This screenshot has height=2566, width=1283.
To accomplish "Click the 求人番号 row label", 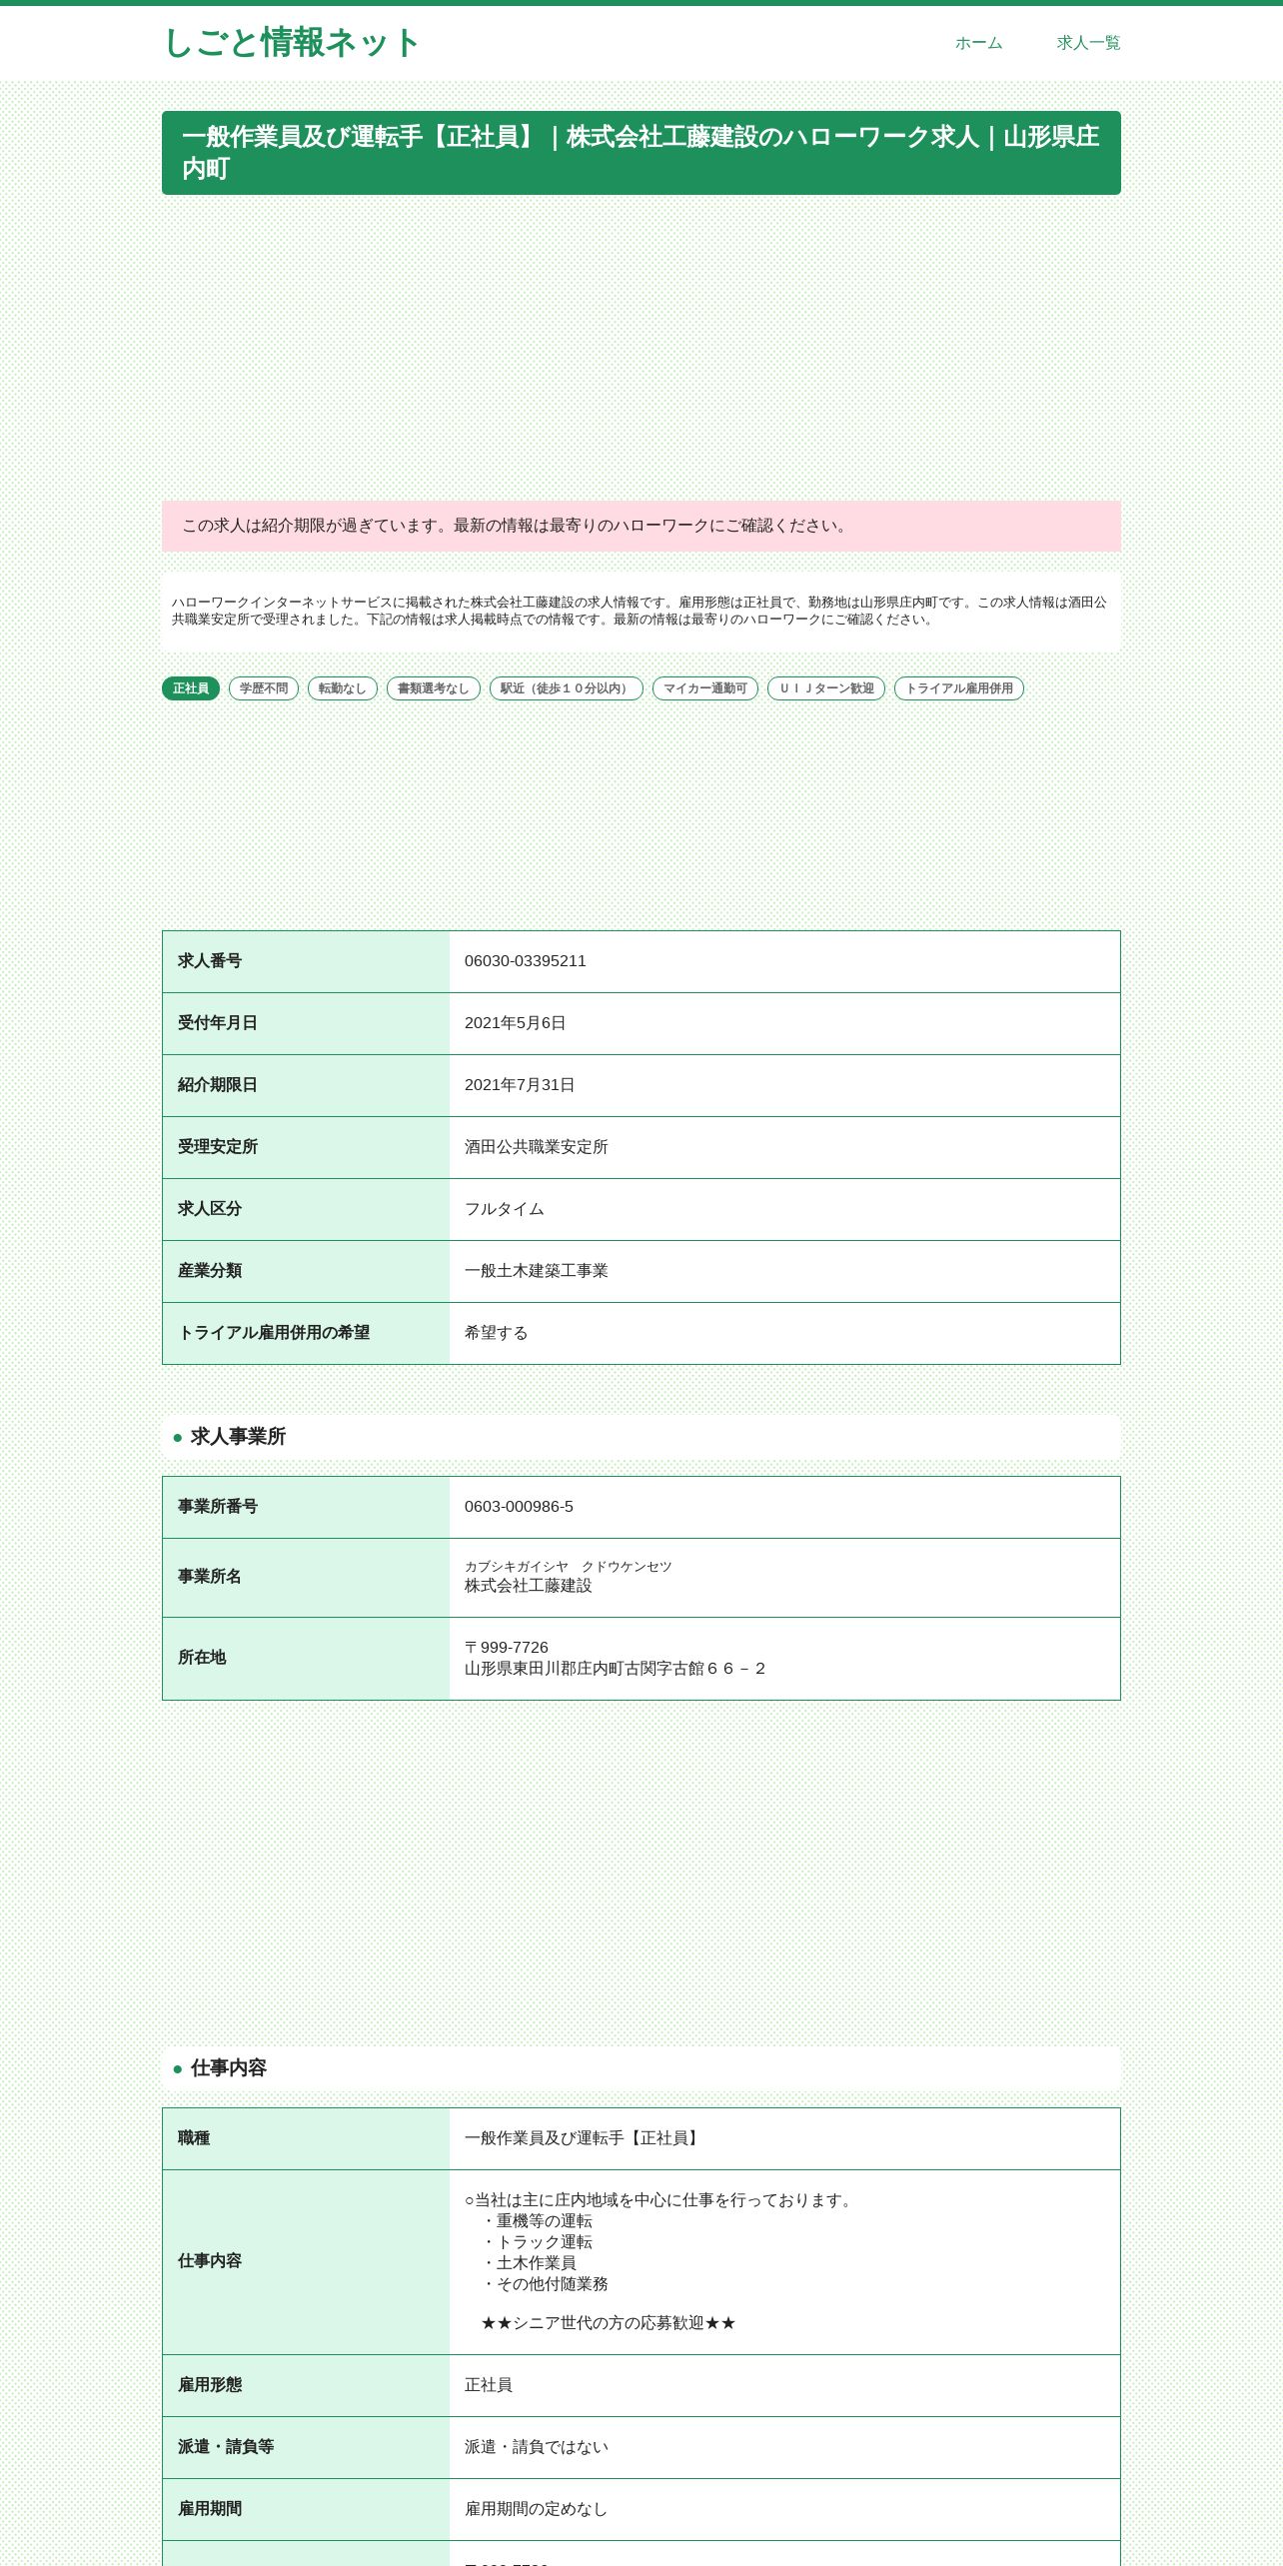I will point(210,961).
